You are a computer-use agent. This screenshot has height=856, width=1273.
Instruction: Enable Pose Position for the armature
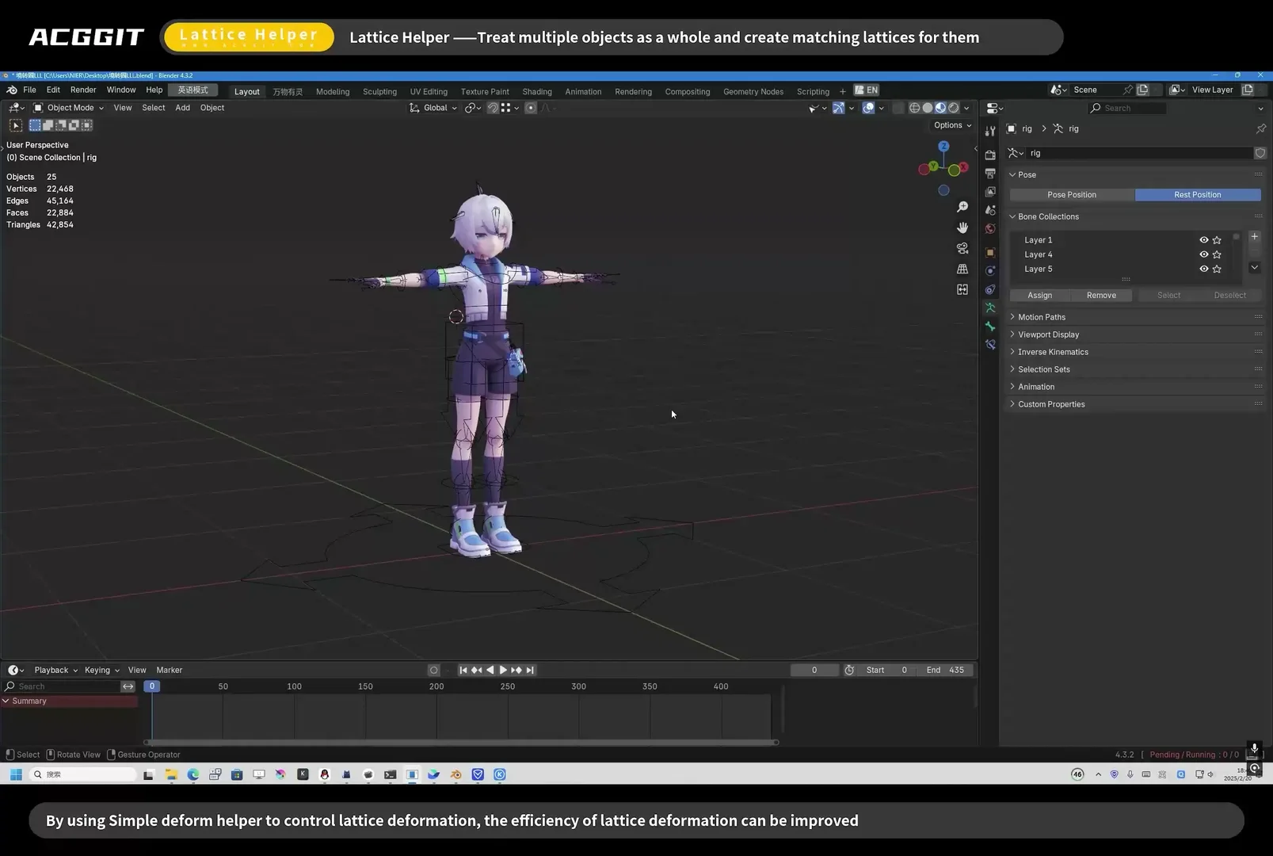pyautogui.click(x=1072, y=194)
